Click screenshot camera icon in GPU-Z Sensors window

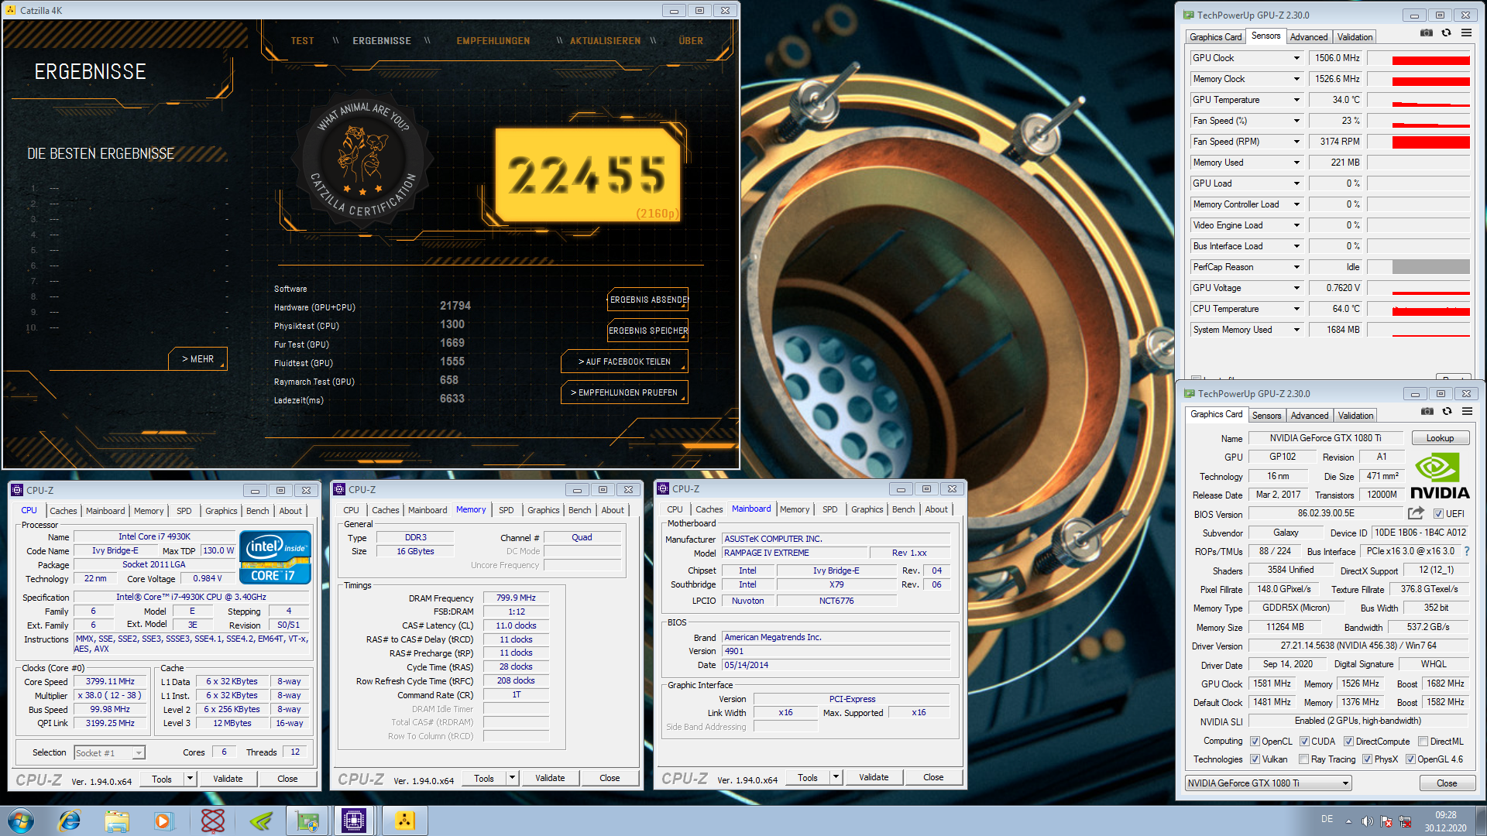pos(1426,33)
